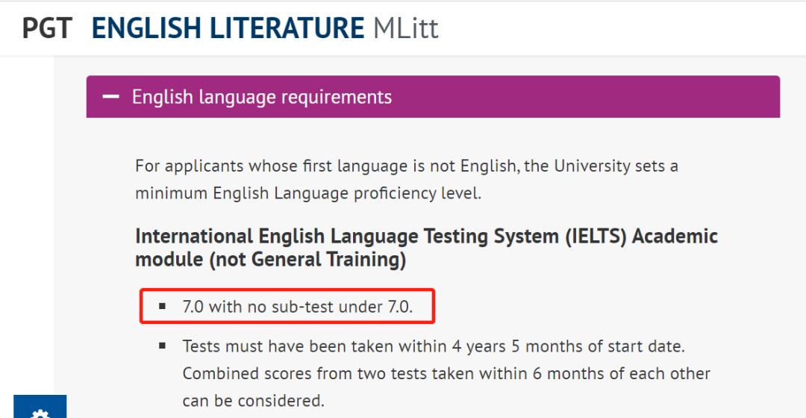Screen dimensions: 806x418
Task: Click the square bullet before 'Tests must have been'
Action: pyautogui.click(x=162, y=346)
